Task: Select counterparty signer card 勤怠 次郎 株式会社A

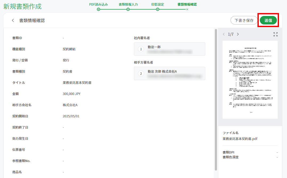Action: point(170,73)
